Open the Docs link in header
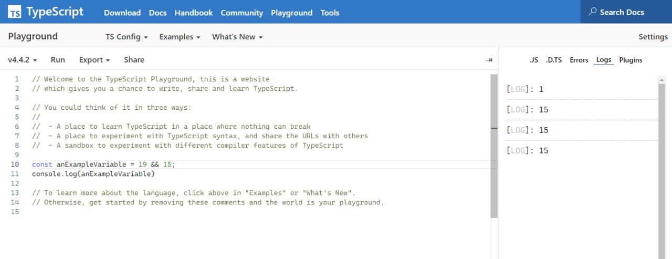Viewport: 672px width, 259px height. coord(158,13)
